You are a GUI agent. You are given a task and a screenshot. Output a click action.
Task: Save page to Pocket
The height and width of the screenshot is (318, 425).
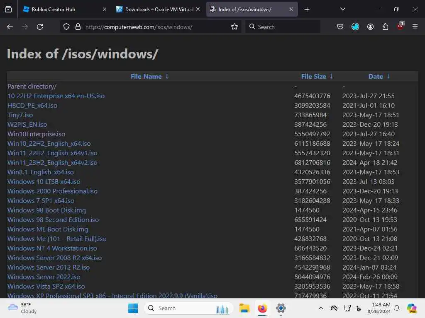(340, 27)
